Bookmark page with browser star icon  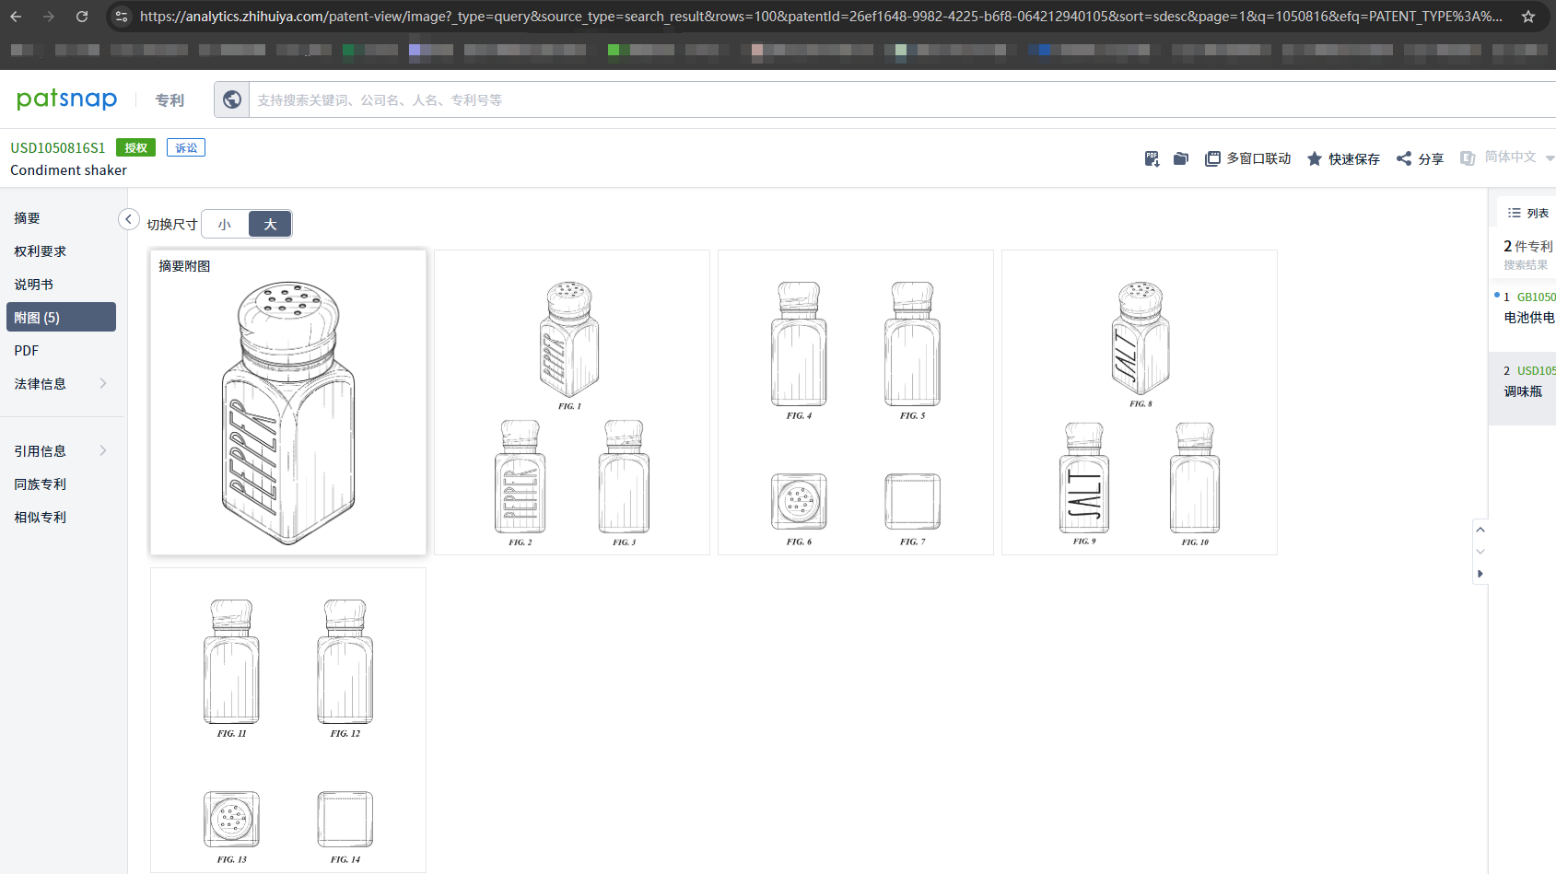1528,17
